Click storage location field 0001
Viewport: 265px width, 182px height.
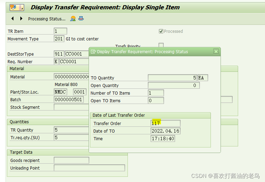(x=80, y=92)
